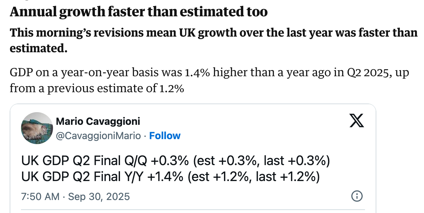This screenshot has height=213, width=424.
Task: Click the X logo in the embedded post
Action: point(356,120)
